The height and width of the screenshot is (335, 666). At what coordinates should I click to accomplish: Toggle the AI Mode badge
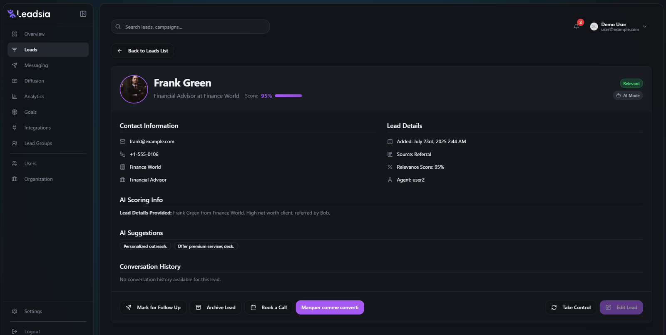click(628, 95)
